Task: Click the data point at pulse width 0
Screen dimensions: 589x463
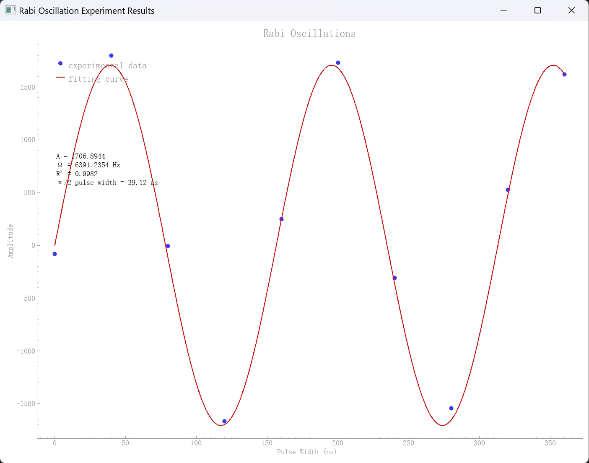Action: click(54, 254)
